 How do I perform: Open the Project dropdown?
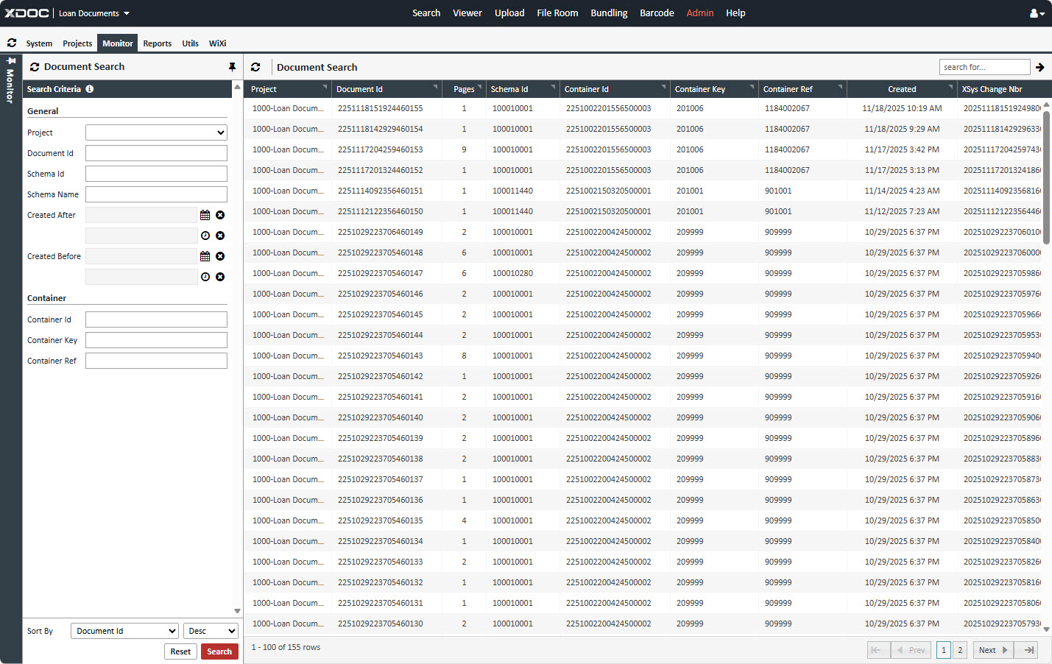156,133
